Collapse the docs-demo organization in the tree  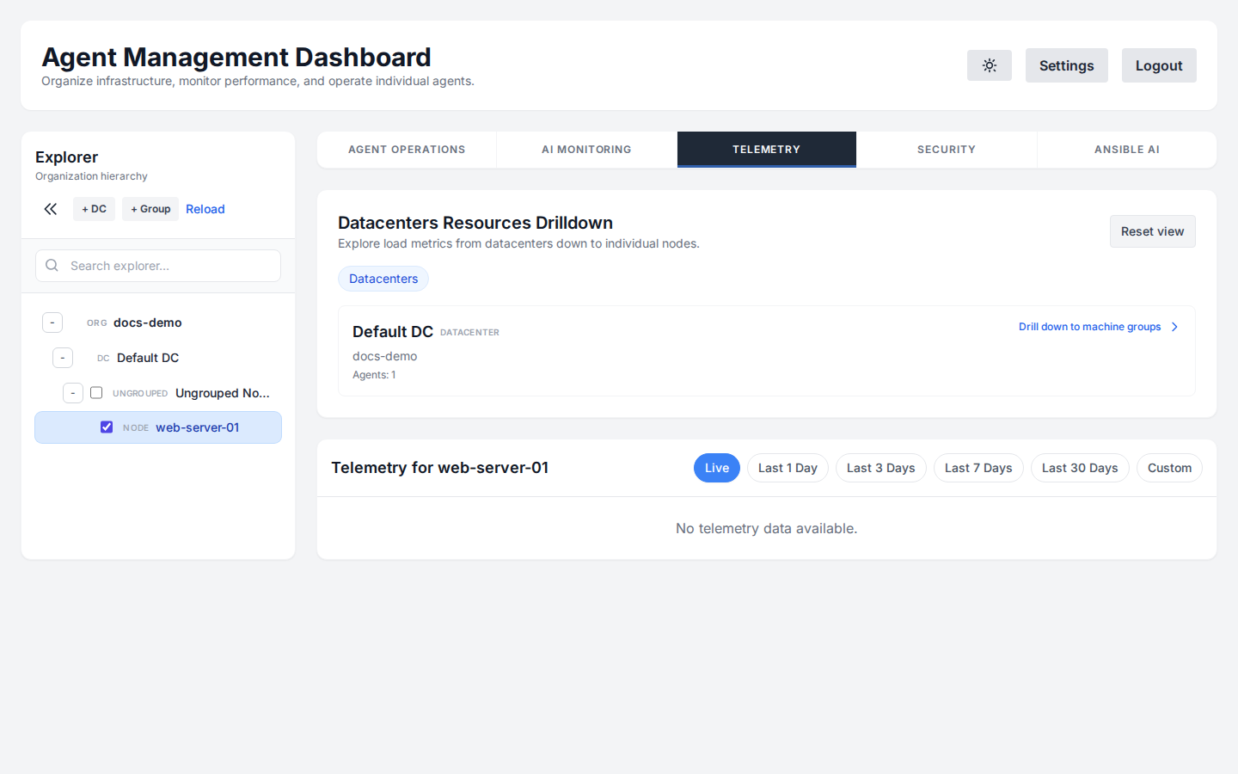click(x=52, y=322)
